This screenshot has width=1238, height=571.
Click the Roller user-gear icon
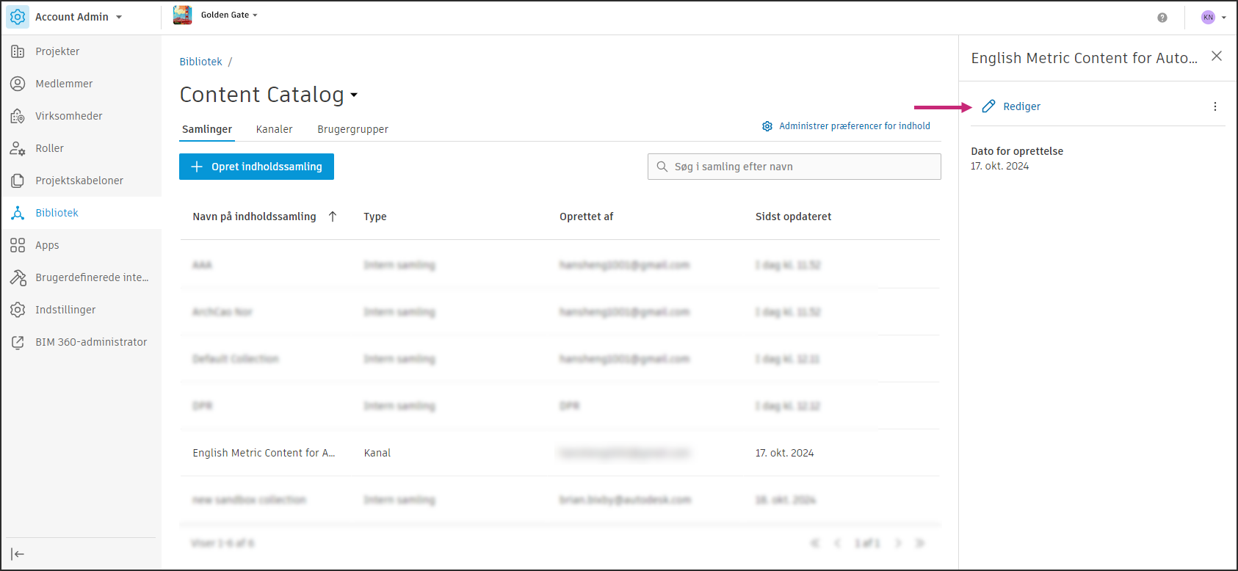pos(18,148)
